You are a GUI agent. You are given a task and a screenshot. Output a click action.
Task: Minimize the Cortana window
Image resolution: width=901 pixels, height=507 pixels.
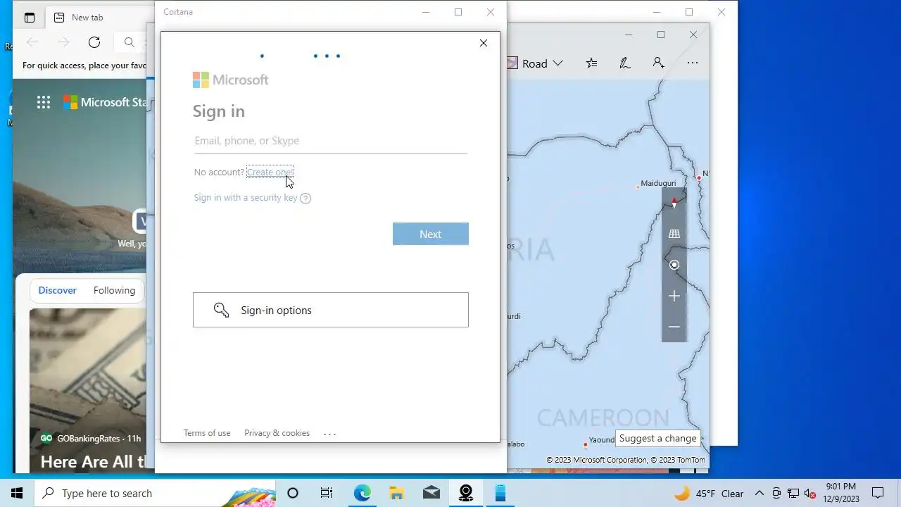click(x=426, y=12)
